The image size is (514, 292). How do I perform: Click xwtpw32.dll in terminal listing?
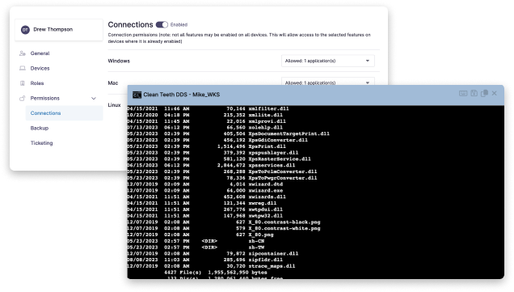(x=266, y=216)
